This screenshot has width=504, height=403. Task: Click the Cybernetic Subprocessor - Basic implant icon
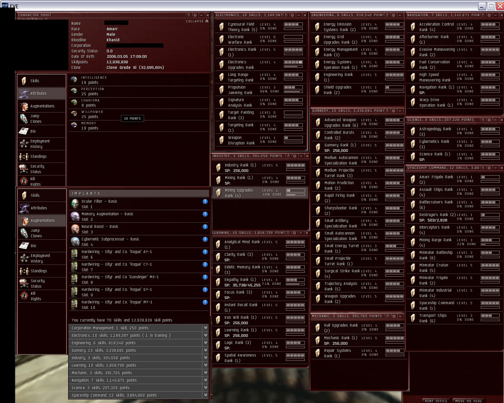point(75,241)
